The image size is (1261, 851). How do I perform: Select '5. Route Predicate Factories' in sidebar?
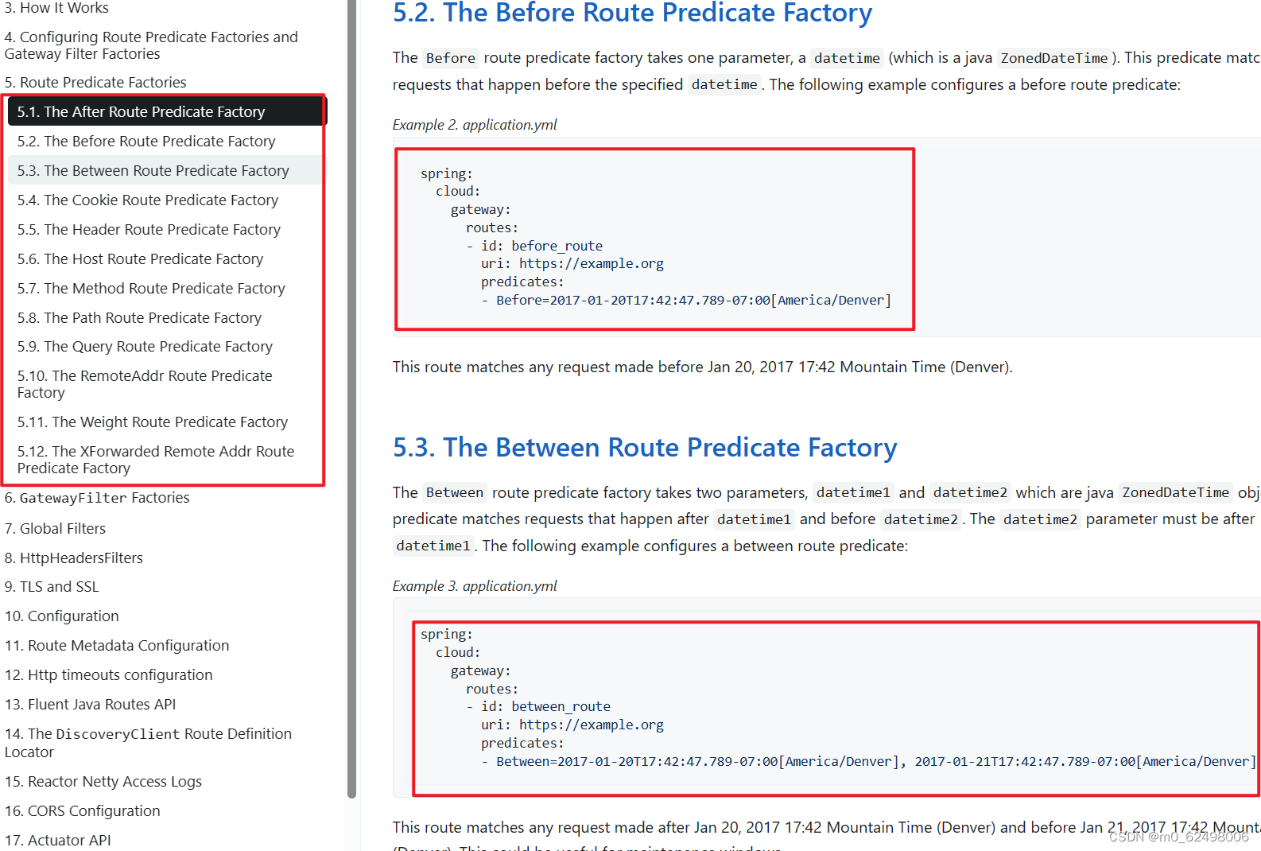tap(95, 83)
